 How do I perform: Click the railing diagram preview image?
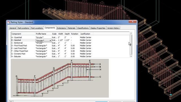point(60,78)
